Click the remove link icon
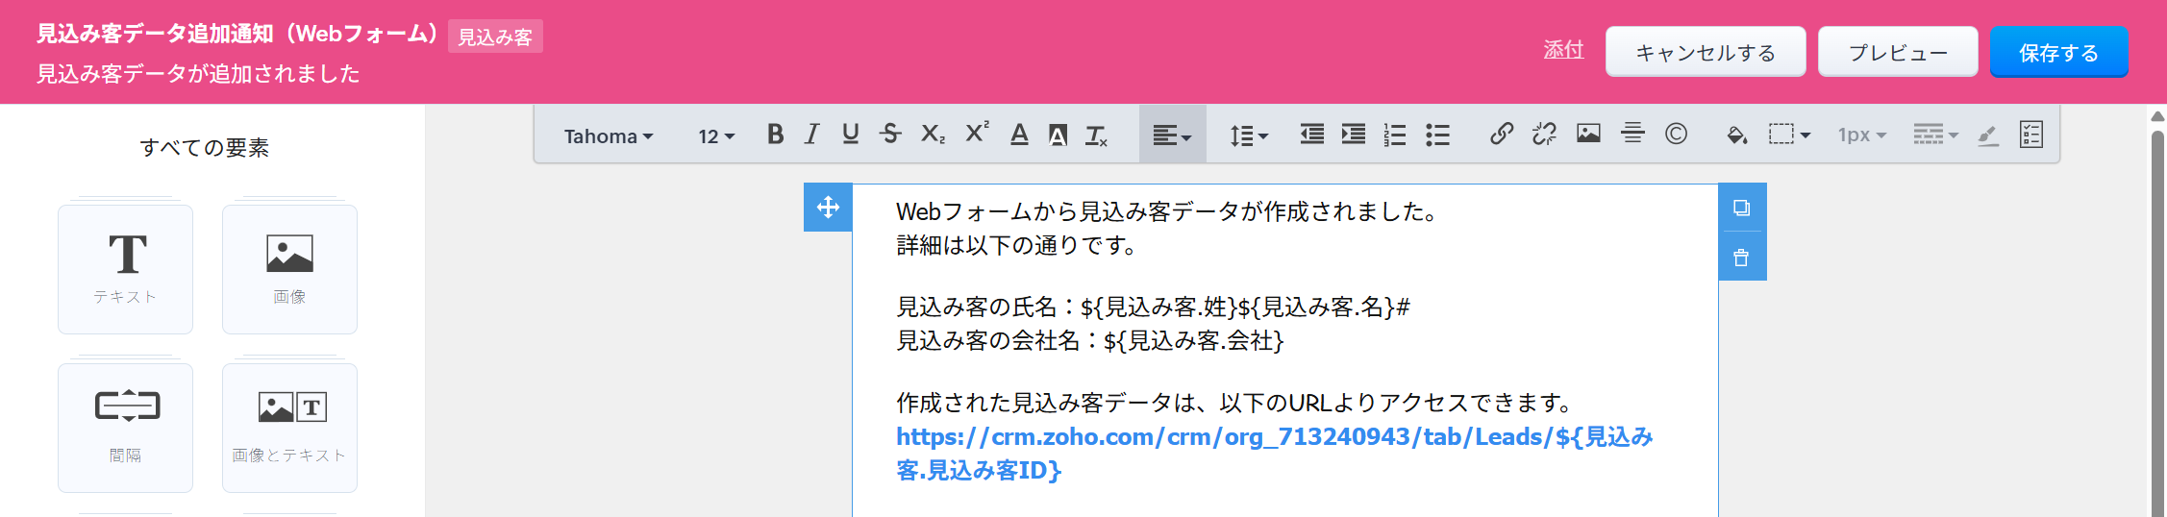Screen dimensions: 2167x517 pyautogui.click(x=1544, y=135)
